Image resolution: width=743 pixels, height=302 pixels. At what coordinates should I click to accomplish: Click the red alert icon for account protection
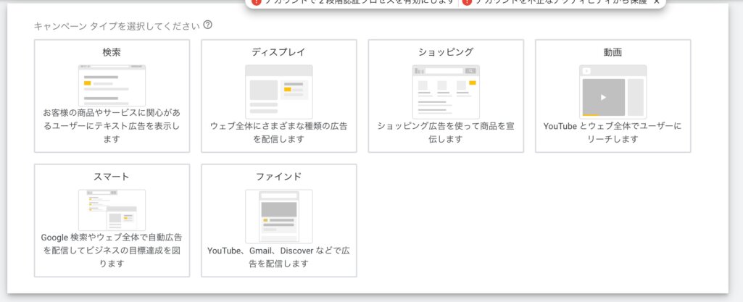(x=468, y=2)
